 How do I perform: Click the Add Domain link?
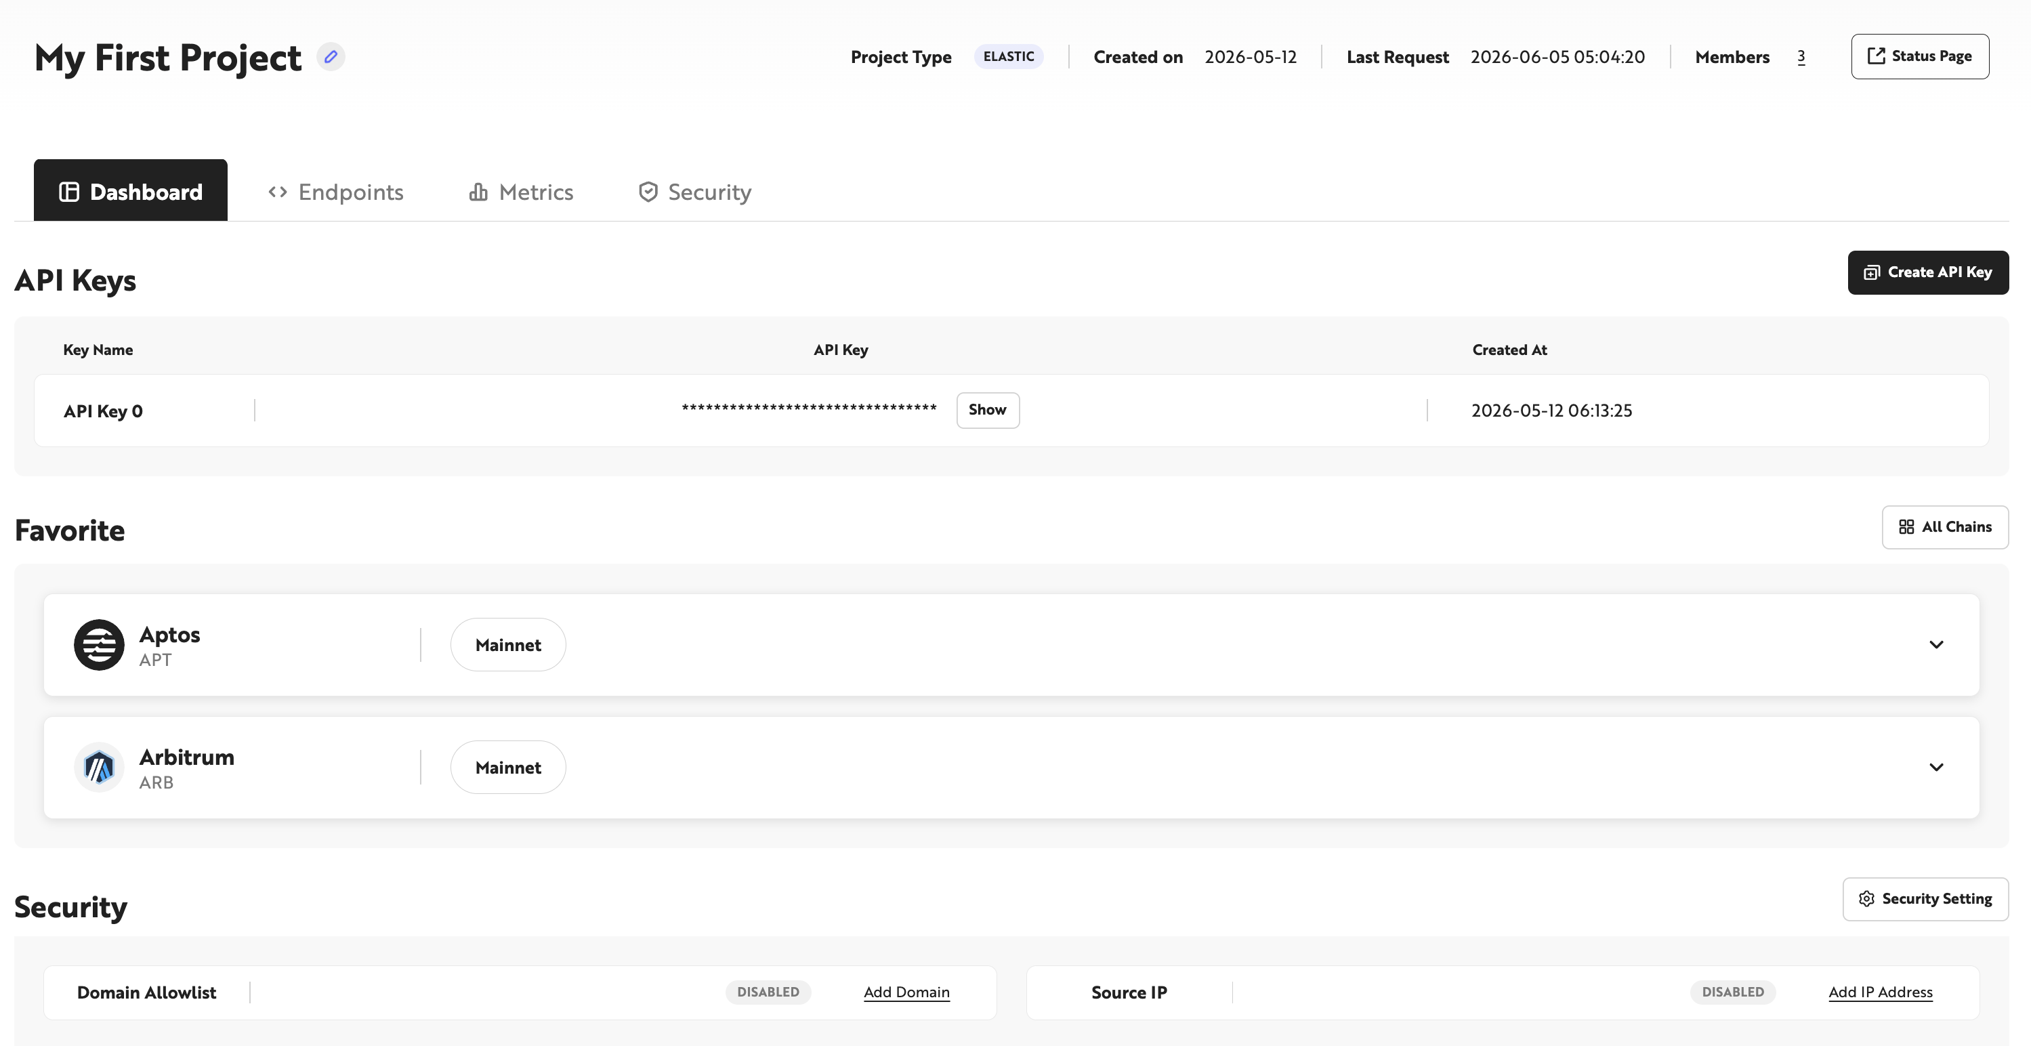[x=906, y=992]
